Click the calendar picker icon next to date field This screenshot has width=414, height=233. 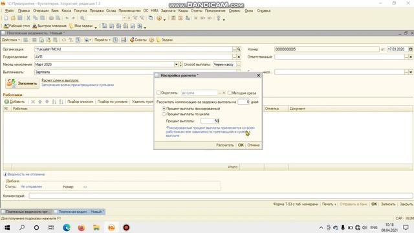[411, 49]
